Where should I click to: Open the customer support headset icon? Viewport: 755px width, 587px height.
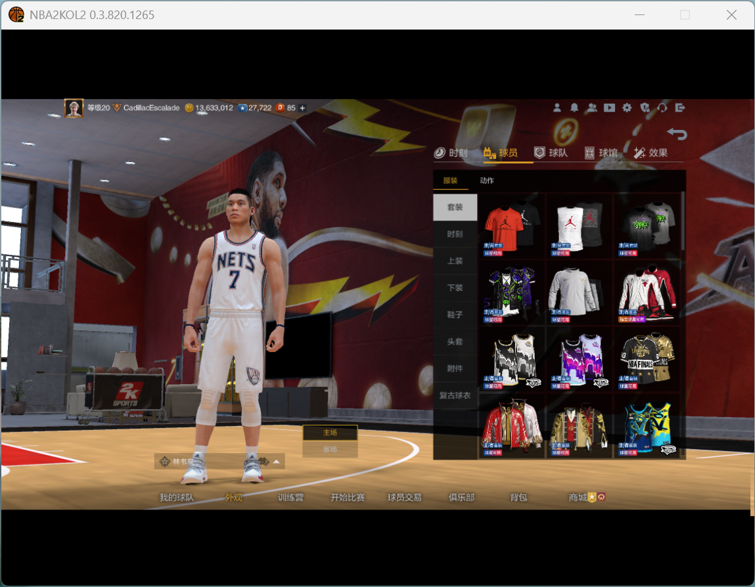click(662, 108)
